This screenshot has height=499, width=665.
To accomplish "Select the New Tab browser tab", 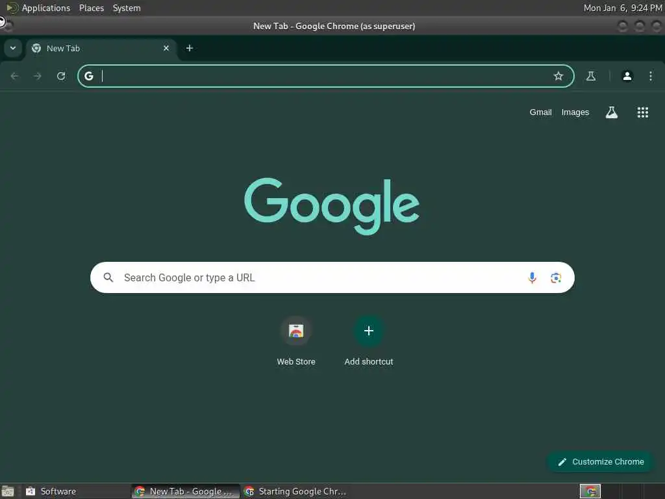I will click(101, 48).
